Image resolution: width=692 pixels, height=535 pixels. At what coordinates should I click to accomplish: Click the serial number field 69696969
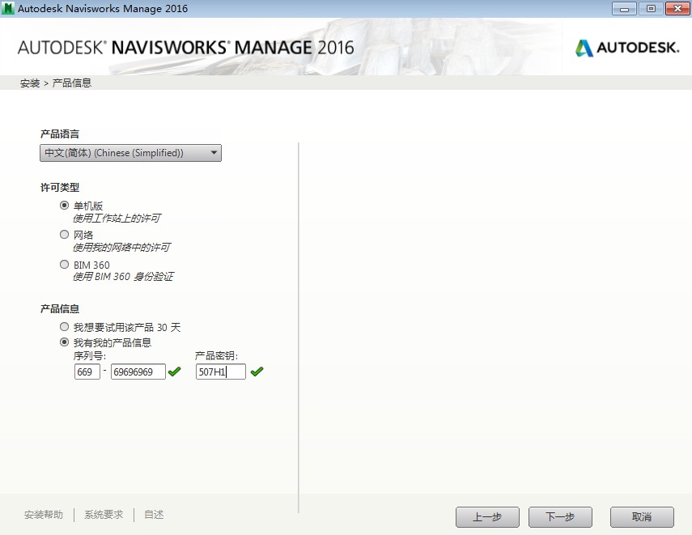pos(138,372)
